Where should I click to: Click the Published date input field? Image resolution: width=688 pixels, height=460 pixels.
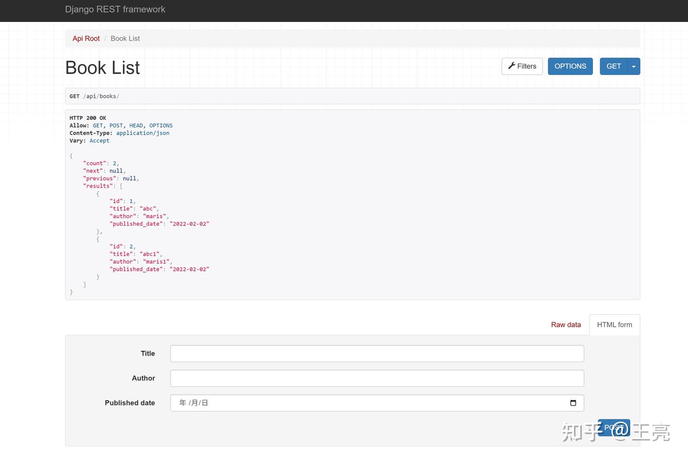click(334, 403)
